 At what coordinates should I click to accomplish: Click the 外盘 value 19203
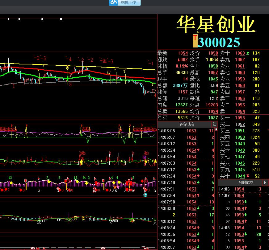tap(212, 105)
